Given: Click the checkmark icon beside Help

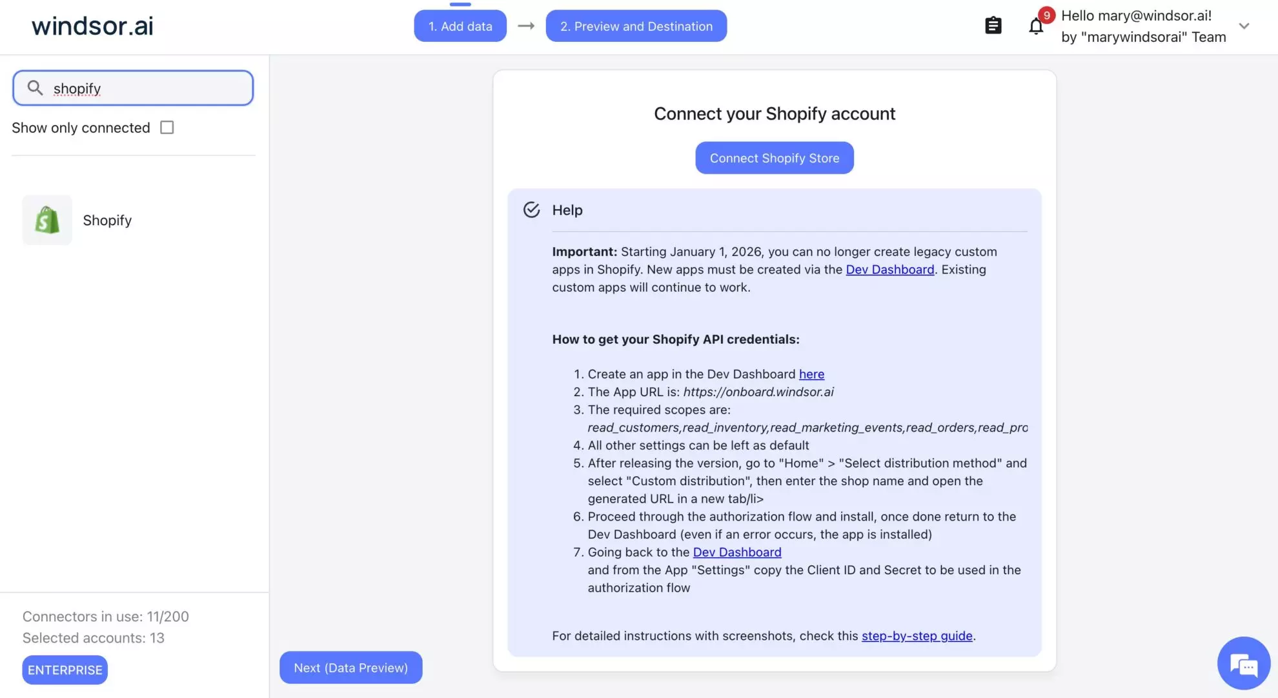Looking at the screenshot, I should pos(531,210).
